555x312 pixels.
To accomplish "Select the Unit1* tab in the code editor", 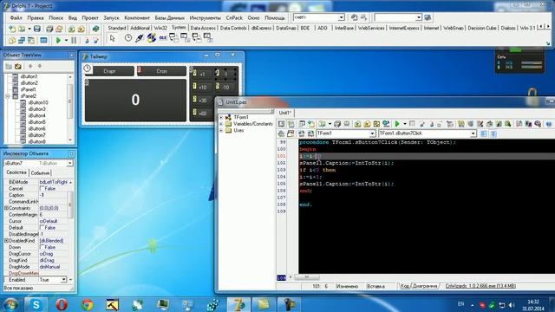I will pyautogui.click(x=285, y=113).
